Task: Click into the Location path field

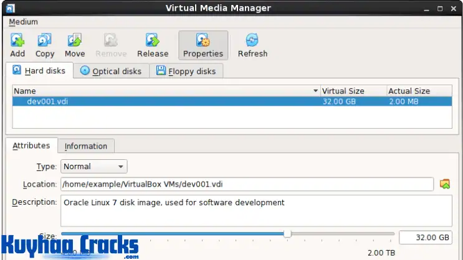Action: [x=246, y=184]
